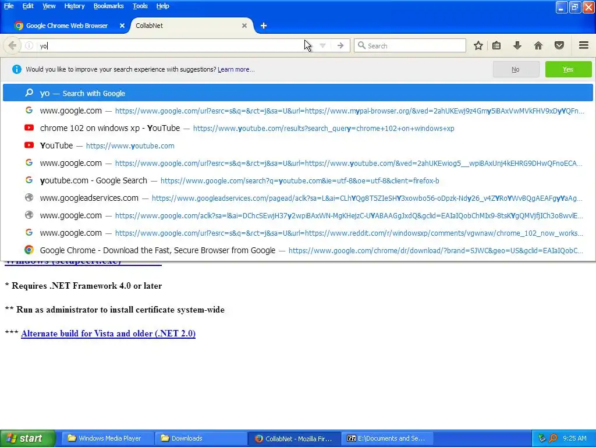Open the Help menu
Viewport: 596px width, 447px height.
(x=162, y=6)
